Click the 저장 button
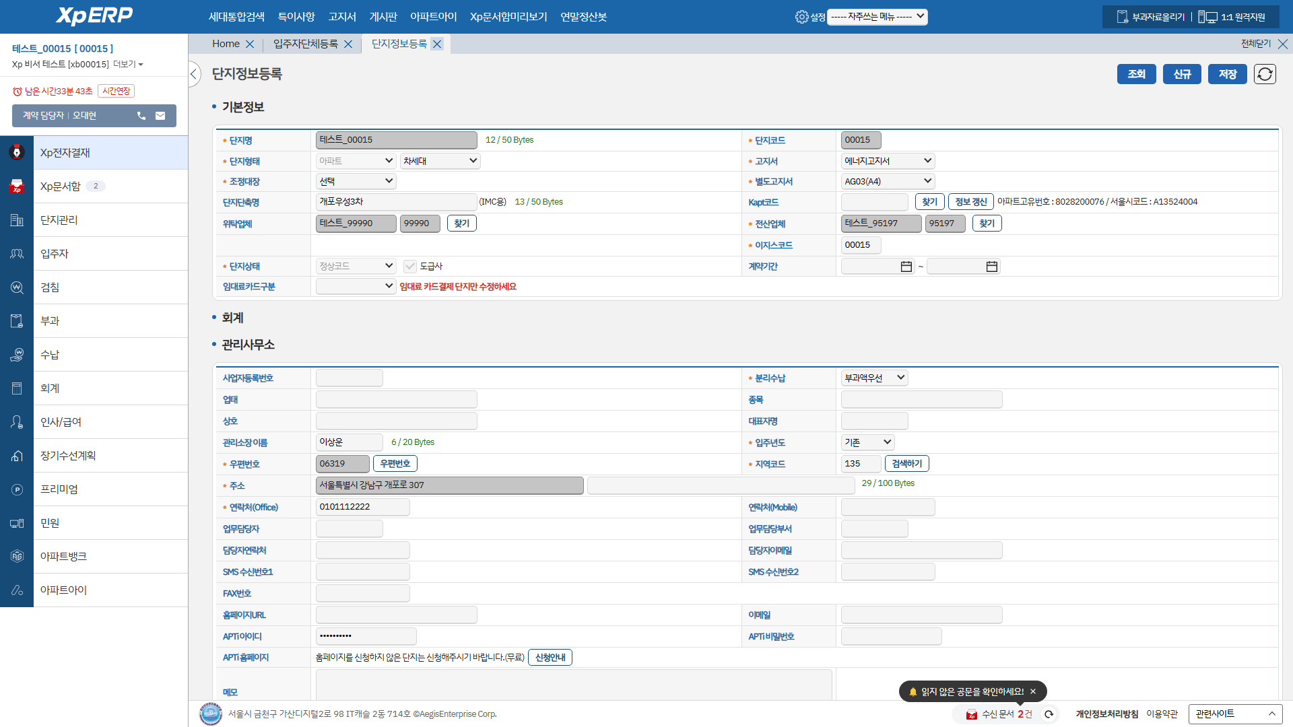The width and height of the screenshot is (1293, 727). click(x=1227, y=74)
